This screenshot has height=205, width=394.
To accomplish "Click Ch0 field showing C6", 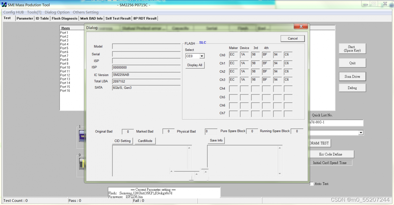I will click(288, 55).
